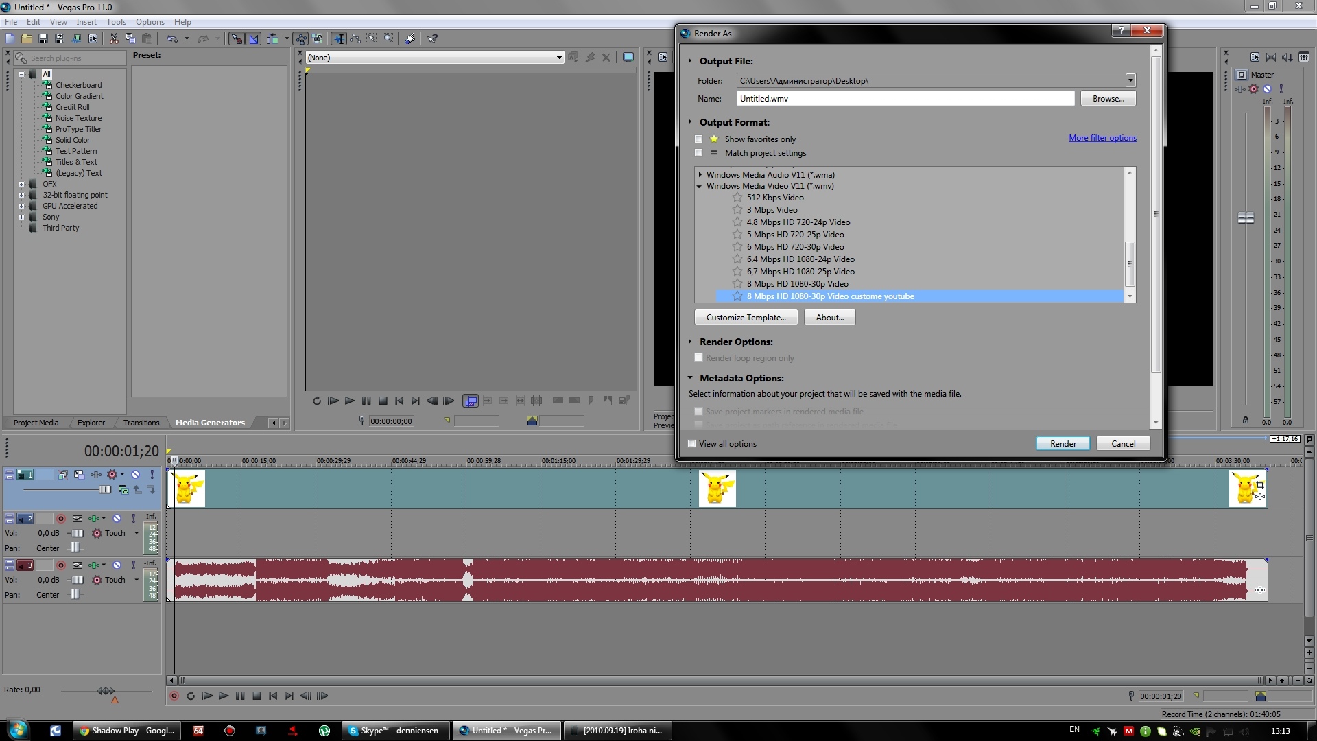
Task: Switch to the Explorer tab
Action: (x=91, y=423)
